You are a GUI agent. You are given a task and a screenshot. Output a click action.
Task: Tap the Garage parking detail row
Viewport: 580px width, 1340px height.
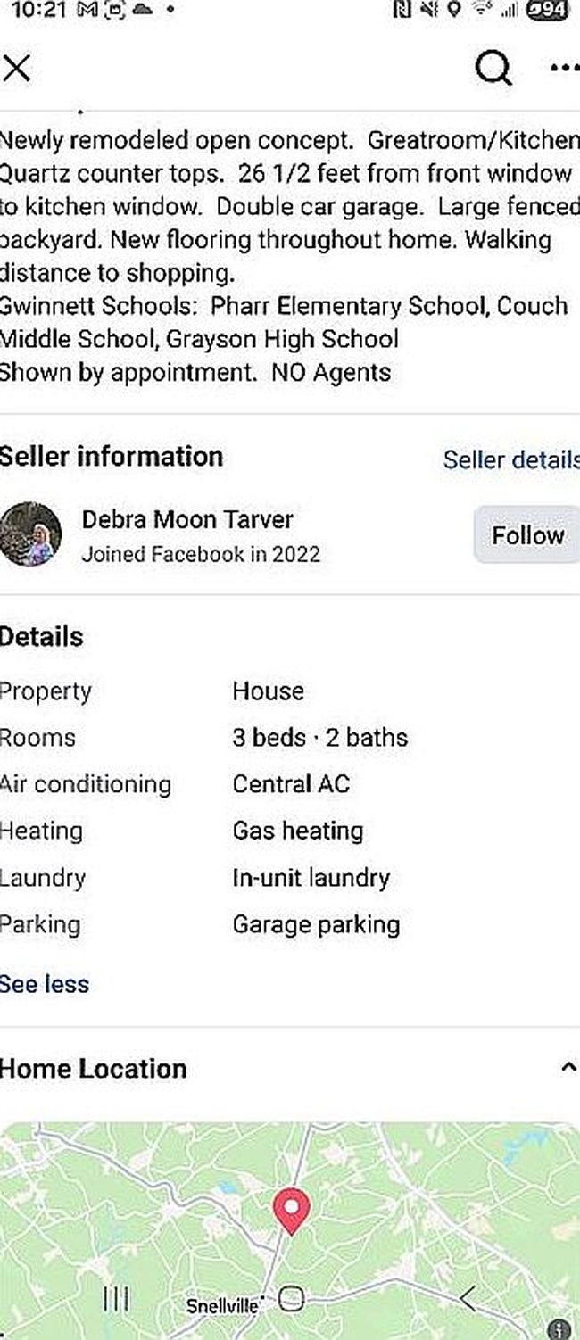(x=200, y=924)
